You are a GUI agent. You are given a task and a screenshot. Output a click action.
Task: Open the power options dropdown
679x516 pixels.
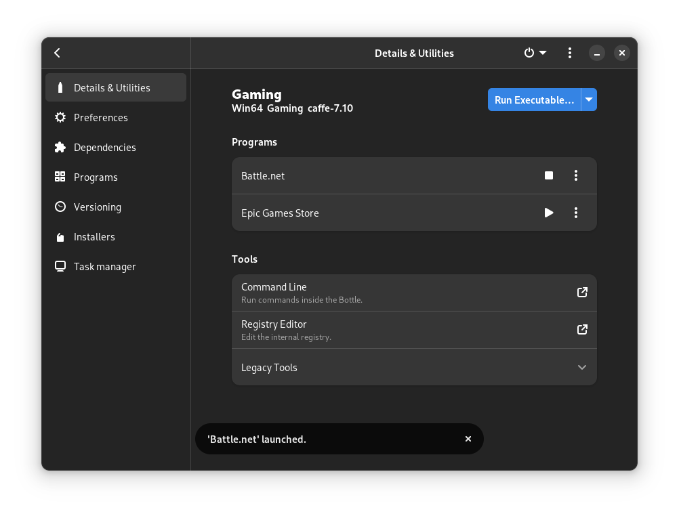click(x=535, y=53)
